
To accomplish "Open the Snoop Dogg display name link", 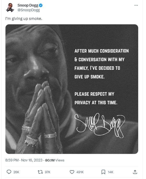I will click(28, 5).
